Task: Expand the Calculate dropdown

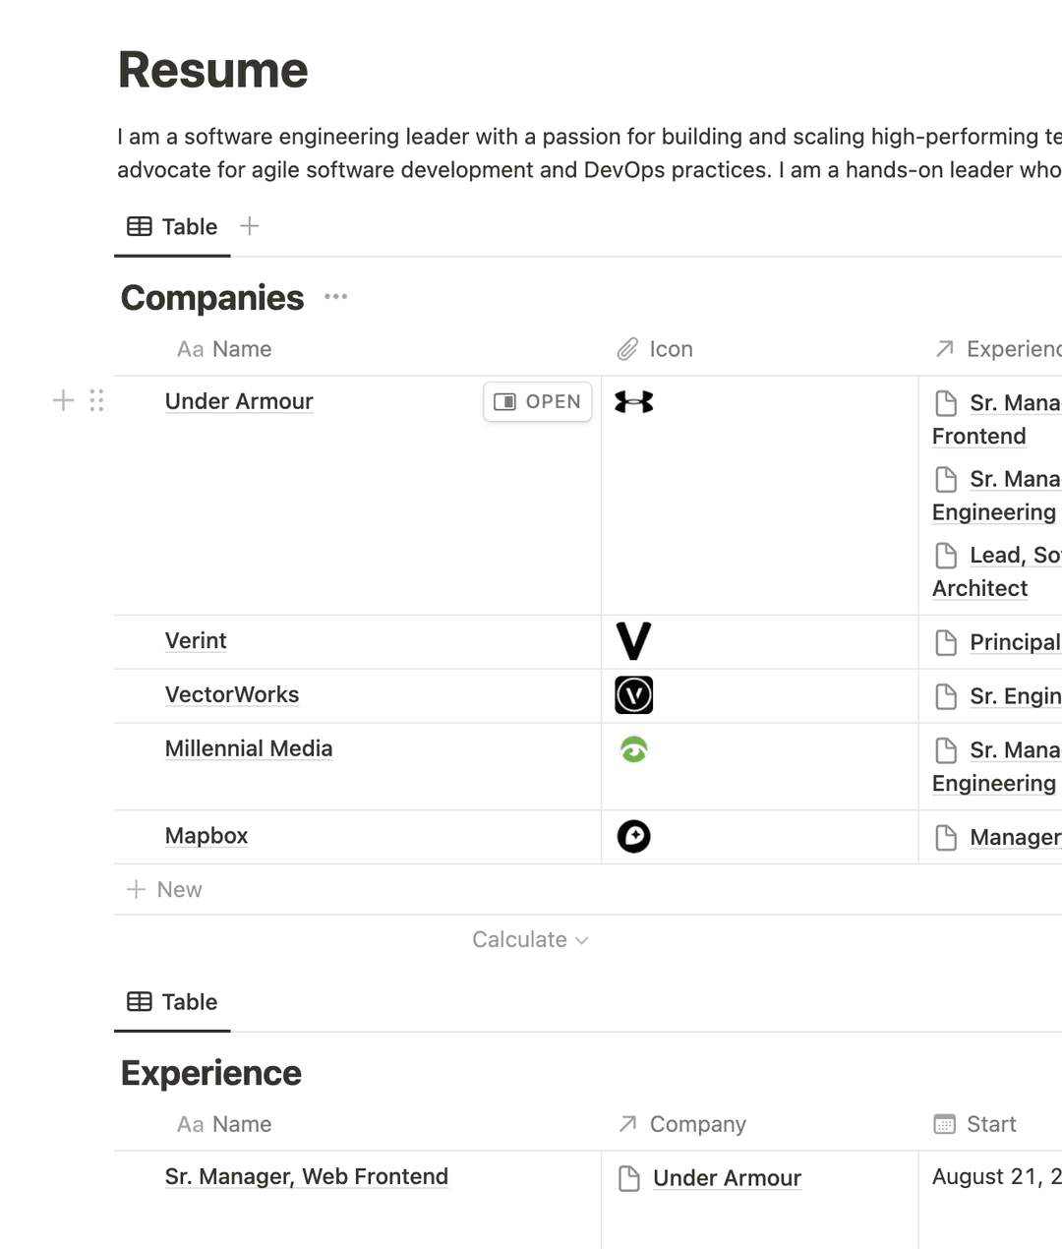Action: point(530,940)
